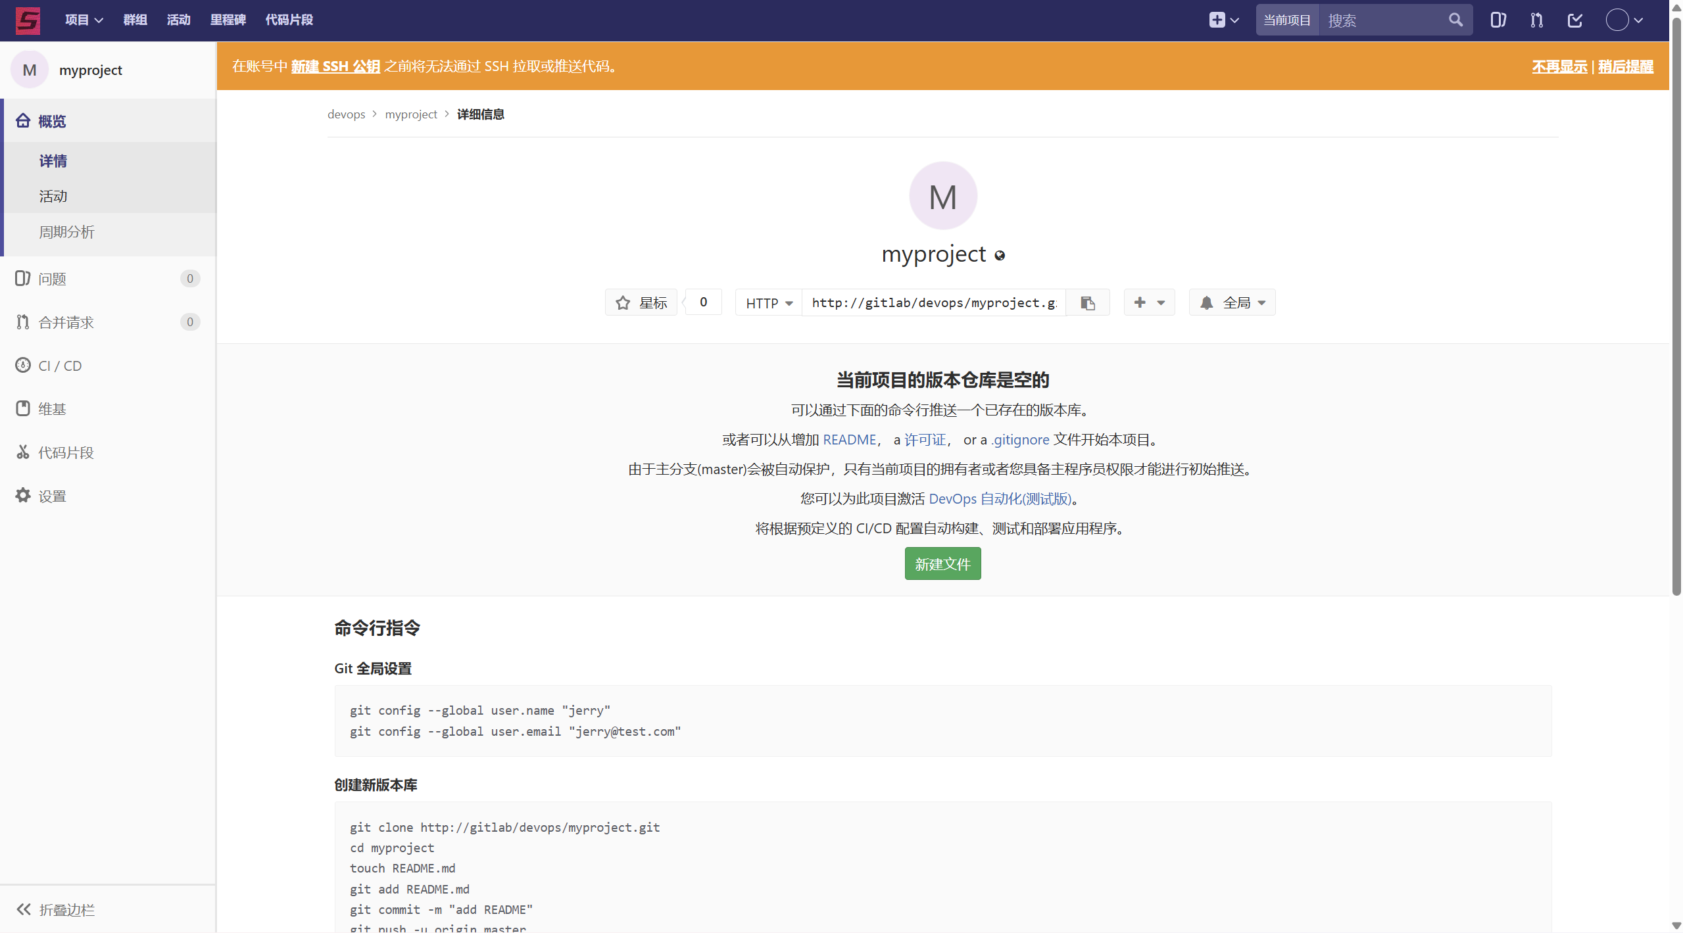Open the HTTP protocol dropdown

click(769, 302)
